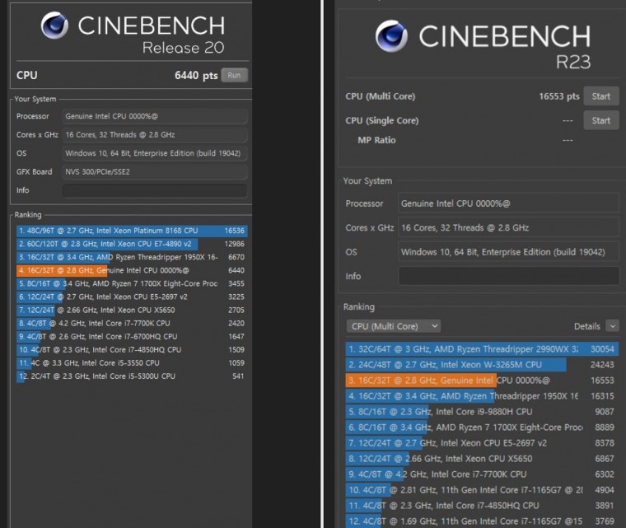The width and height of the screenshot is (626, 528).
Task: Select the Xeon W-3265M ranking row
Action: click(482, 365)
